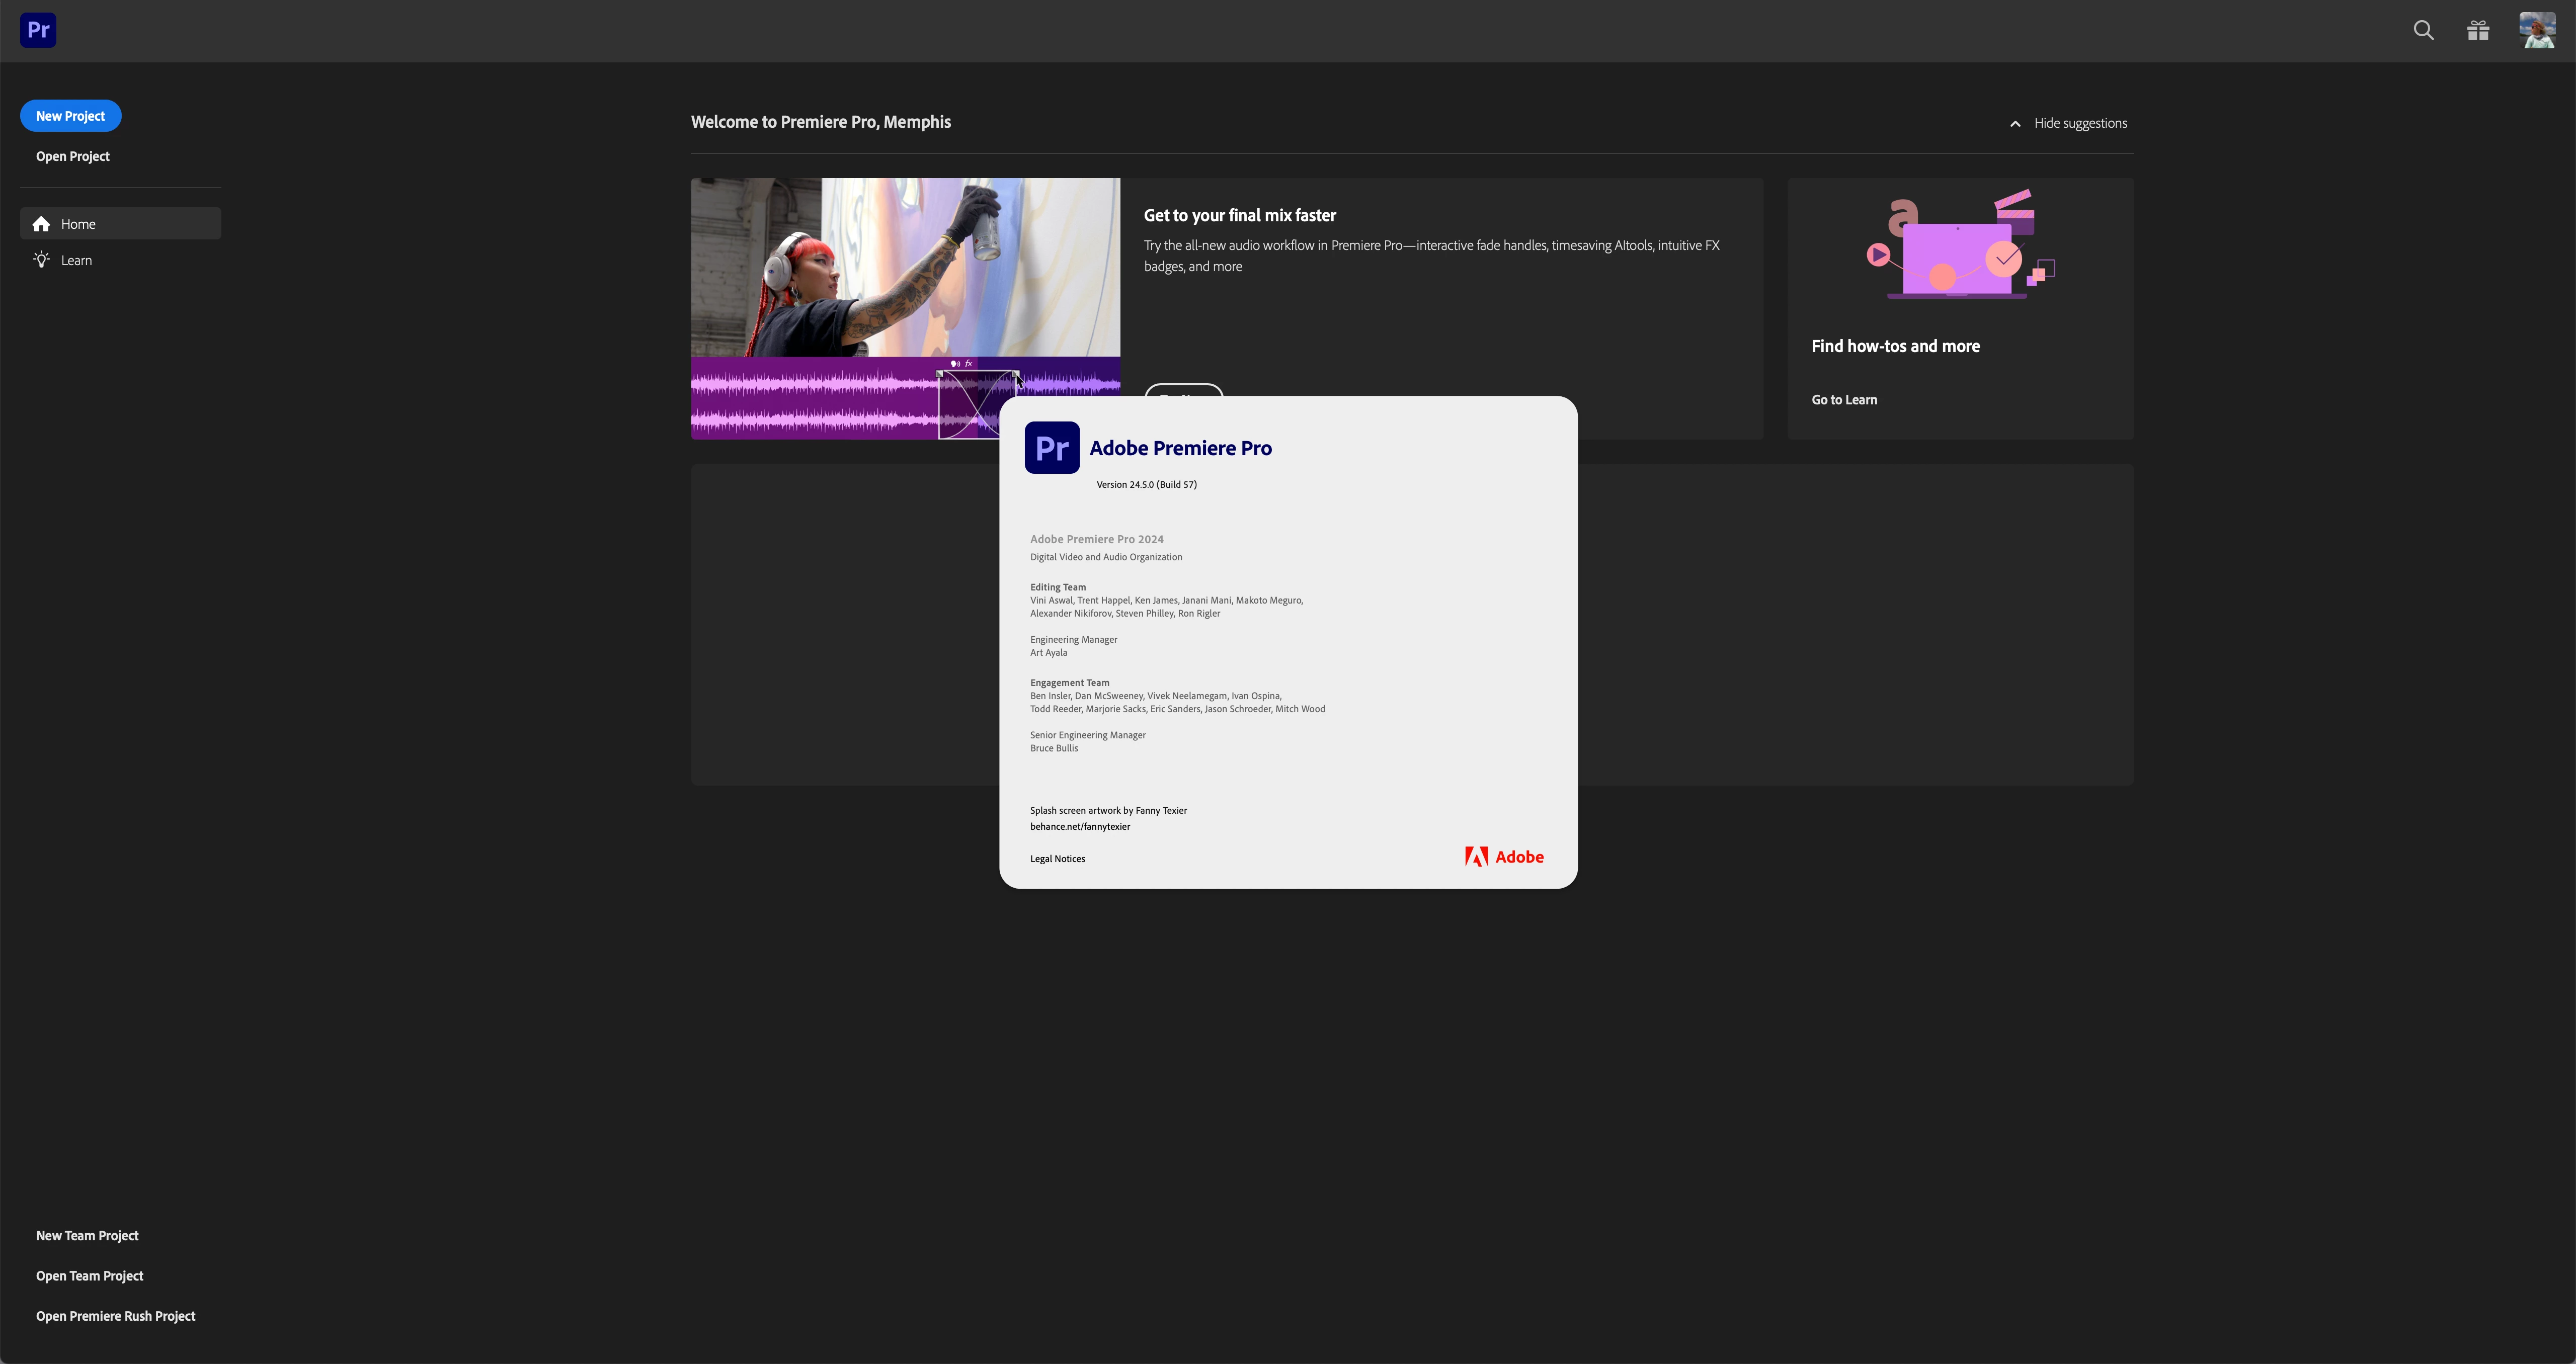2576x1364 pixels.
Task: Click the Learn lightbulb icon
Action: (41, 260)
